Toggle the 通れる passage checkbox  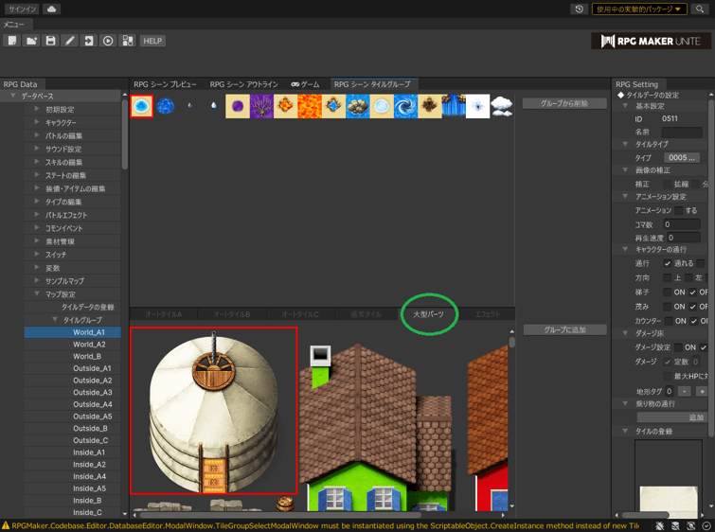(x=668, y=263)
